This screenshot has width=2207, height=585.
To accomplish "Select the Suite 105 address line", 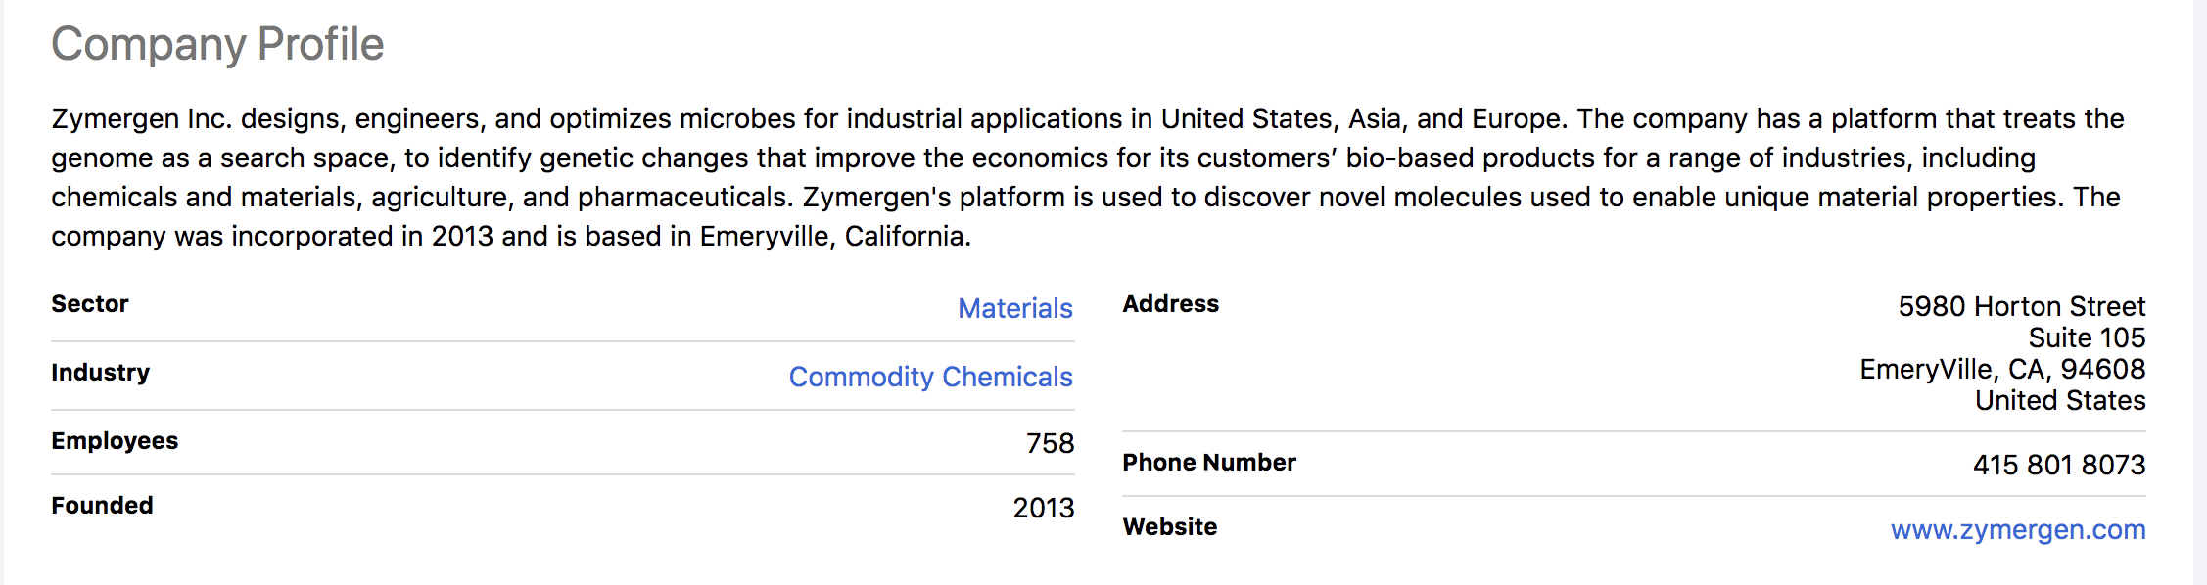I will 2086,337.
